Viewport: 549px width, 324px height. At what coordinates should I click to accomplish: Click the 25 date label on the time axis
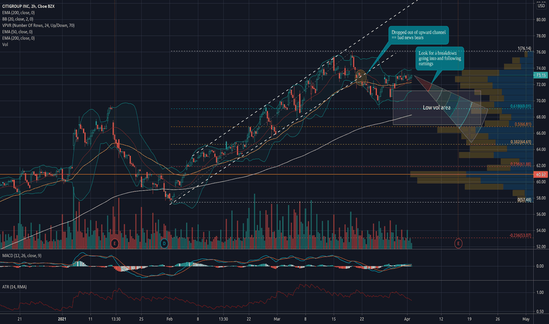(x=141, y=319)
